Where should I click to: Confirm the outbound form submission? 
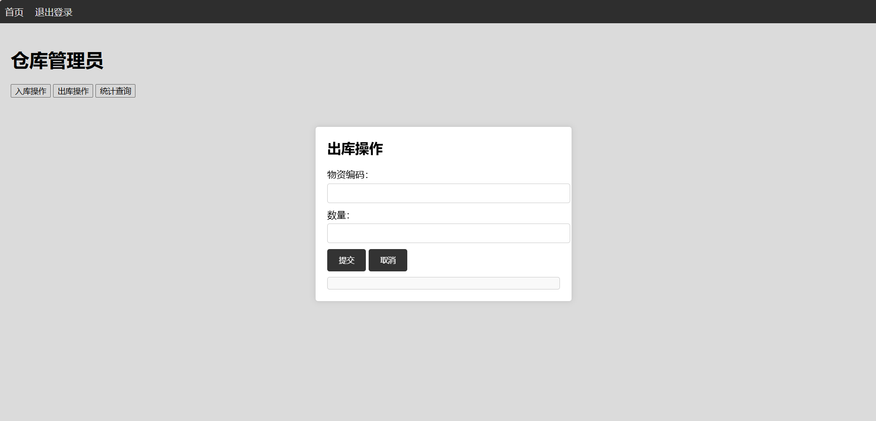[346, 260]
